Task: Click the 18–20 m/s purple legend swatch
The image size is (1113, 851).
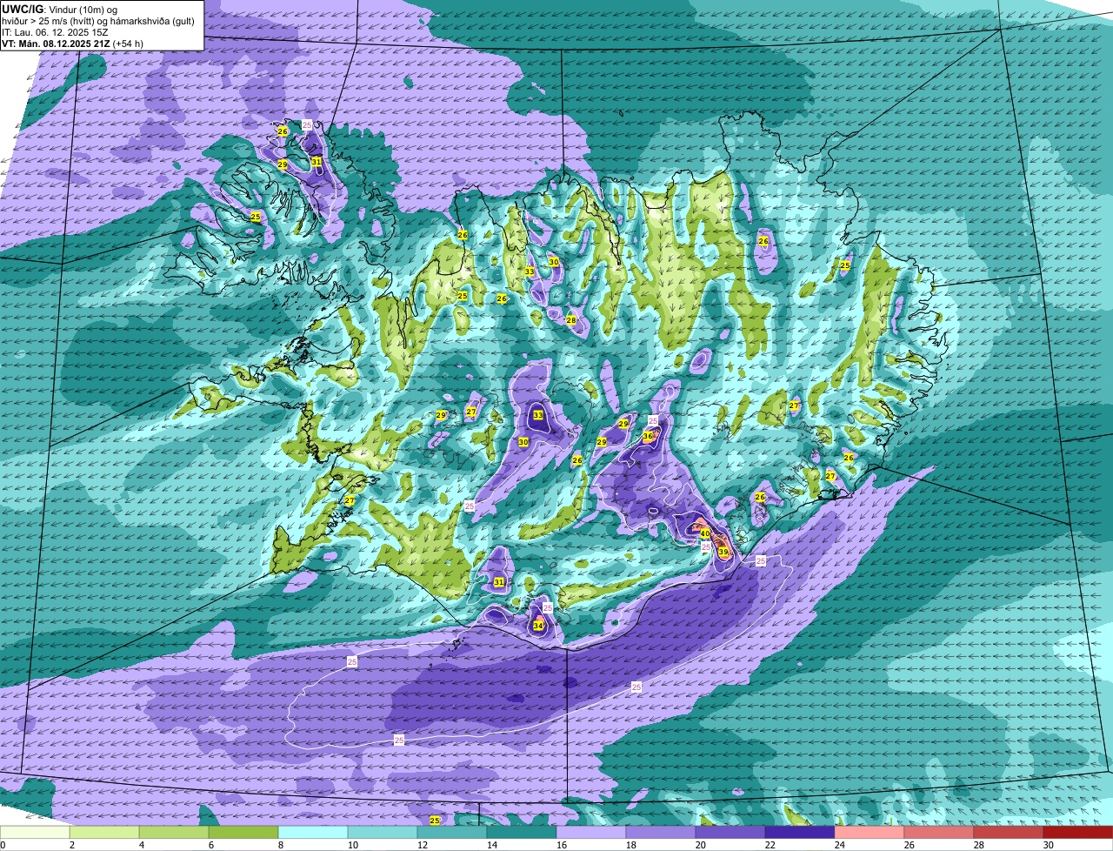Action: [661, 833]
